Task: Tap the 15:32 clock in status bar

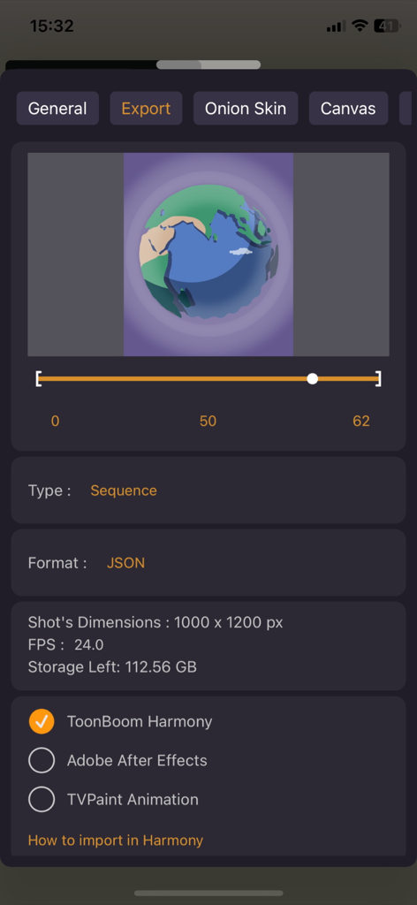Action: 52,26
